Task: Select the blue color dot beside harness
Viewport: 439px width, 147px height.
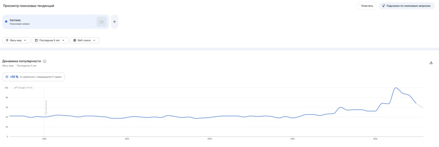Action: click(x=6, y=22)
